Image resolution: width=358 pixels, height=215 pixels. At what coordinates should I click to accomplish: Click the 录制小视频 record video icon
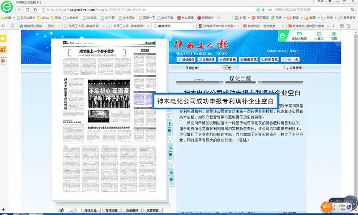pyautogui.click(x=299, y=36)
